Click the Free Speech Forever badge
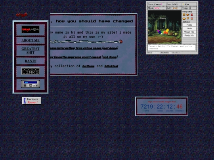The width and height of the screenshot is (214, 160). click(32, 101)
